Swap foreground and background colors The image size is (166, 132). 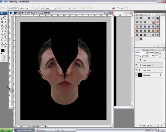pyautogui.click(x=6, y=49)
